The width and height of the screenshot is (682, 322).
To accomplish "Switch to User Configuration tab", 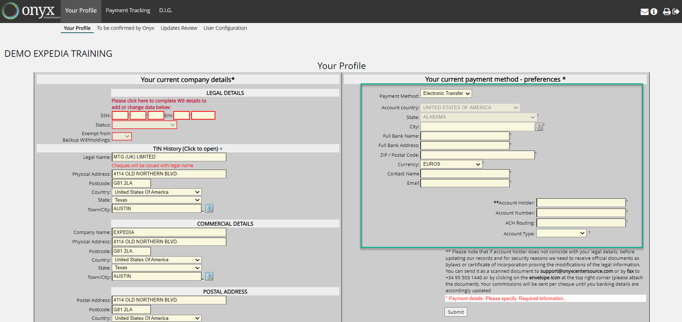I will pos(225,28).
